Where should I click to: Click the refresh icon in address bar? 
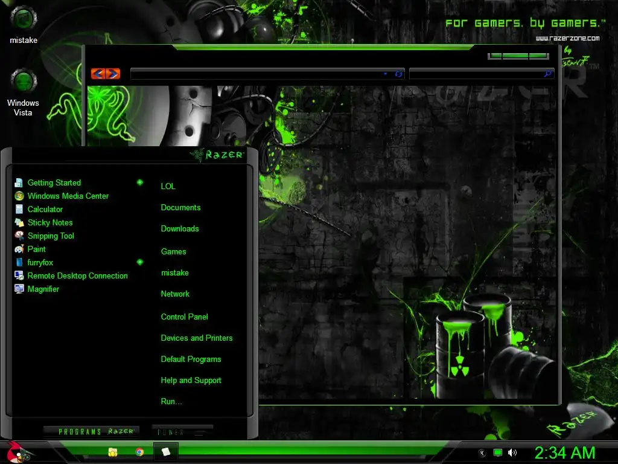[398, 74]
